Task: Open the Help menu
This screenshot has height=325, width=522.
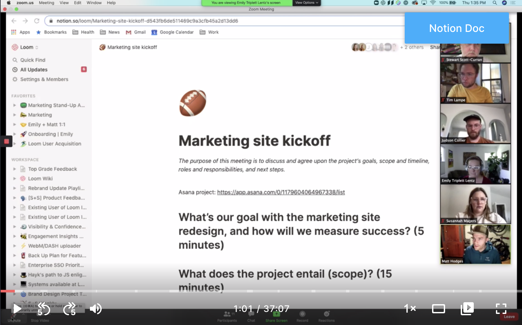Action: click(111, 3)
